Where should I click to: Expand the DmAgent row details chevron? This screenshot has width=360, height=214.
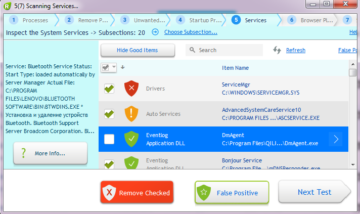pos(336,139)
